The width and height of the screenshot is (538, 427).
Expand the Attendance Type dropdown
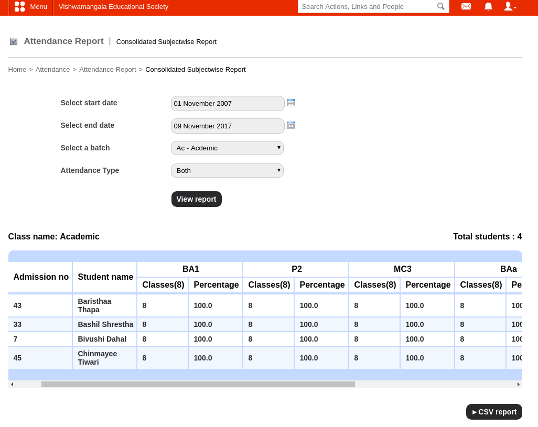pyautogui.click(x=227, y=171)
